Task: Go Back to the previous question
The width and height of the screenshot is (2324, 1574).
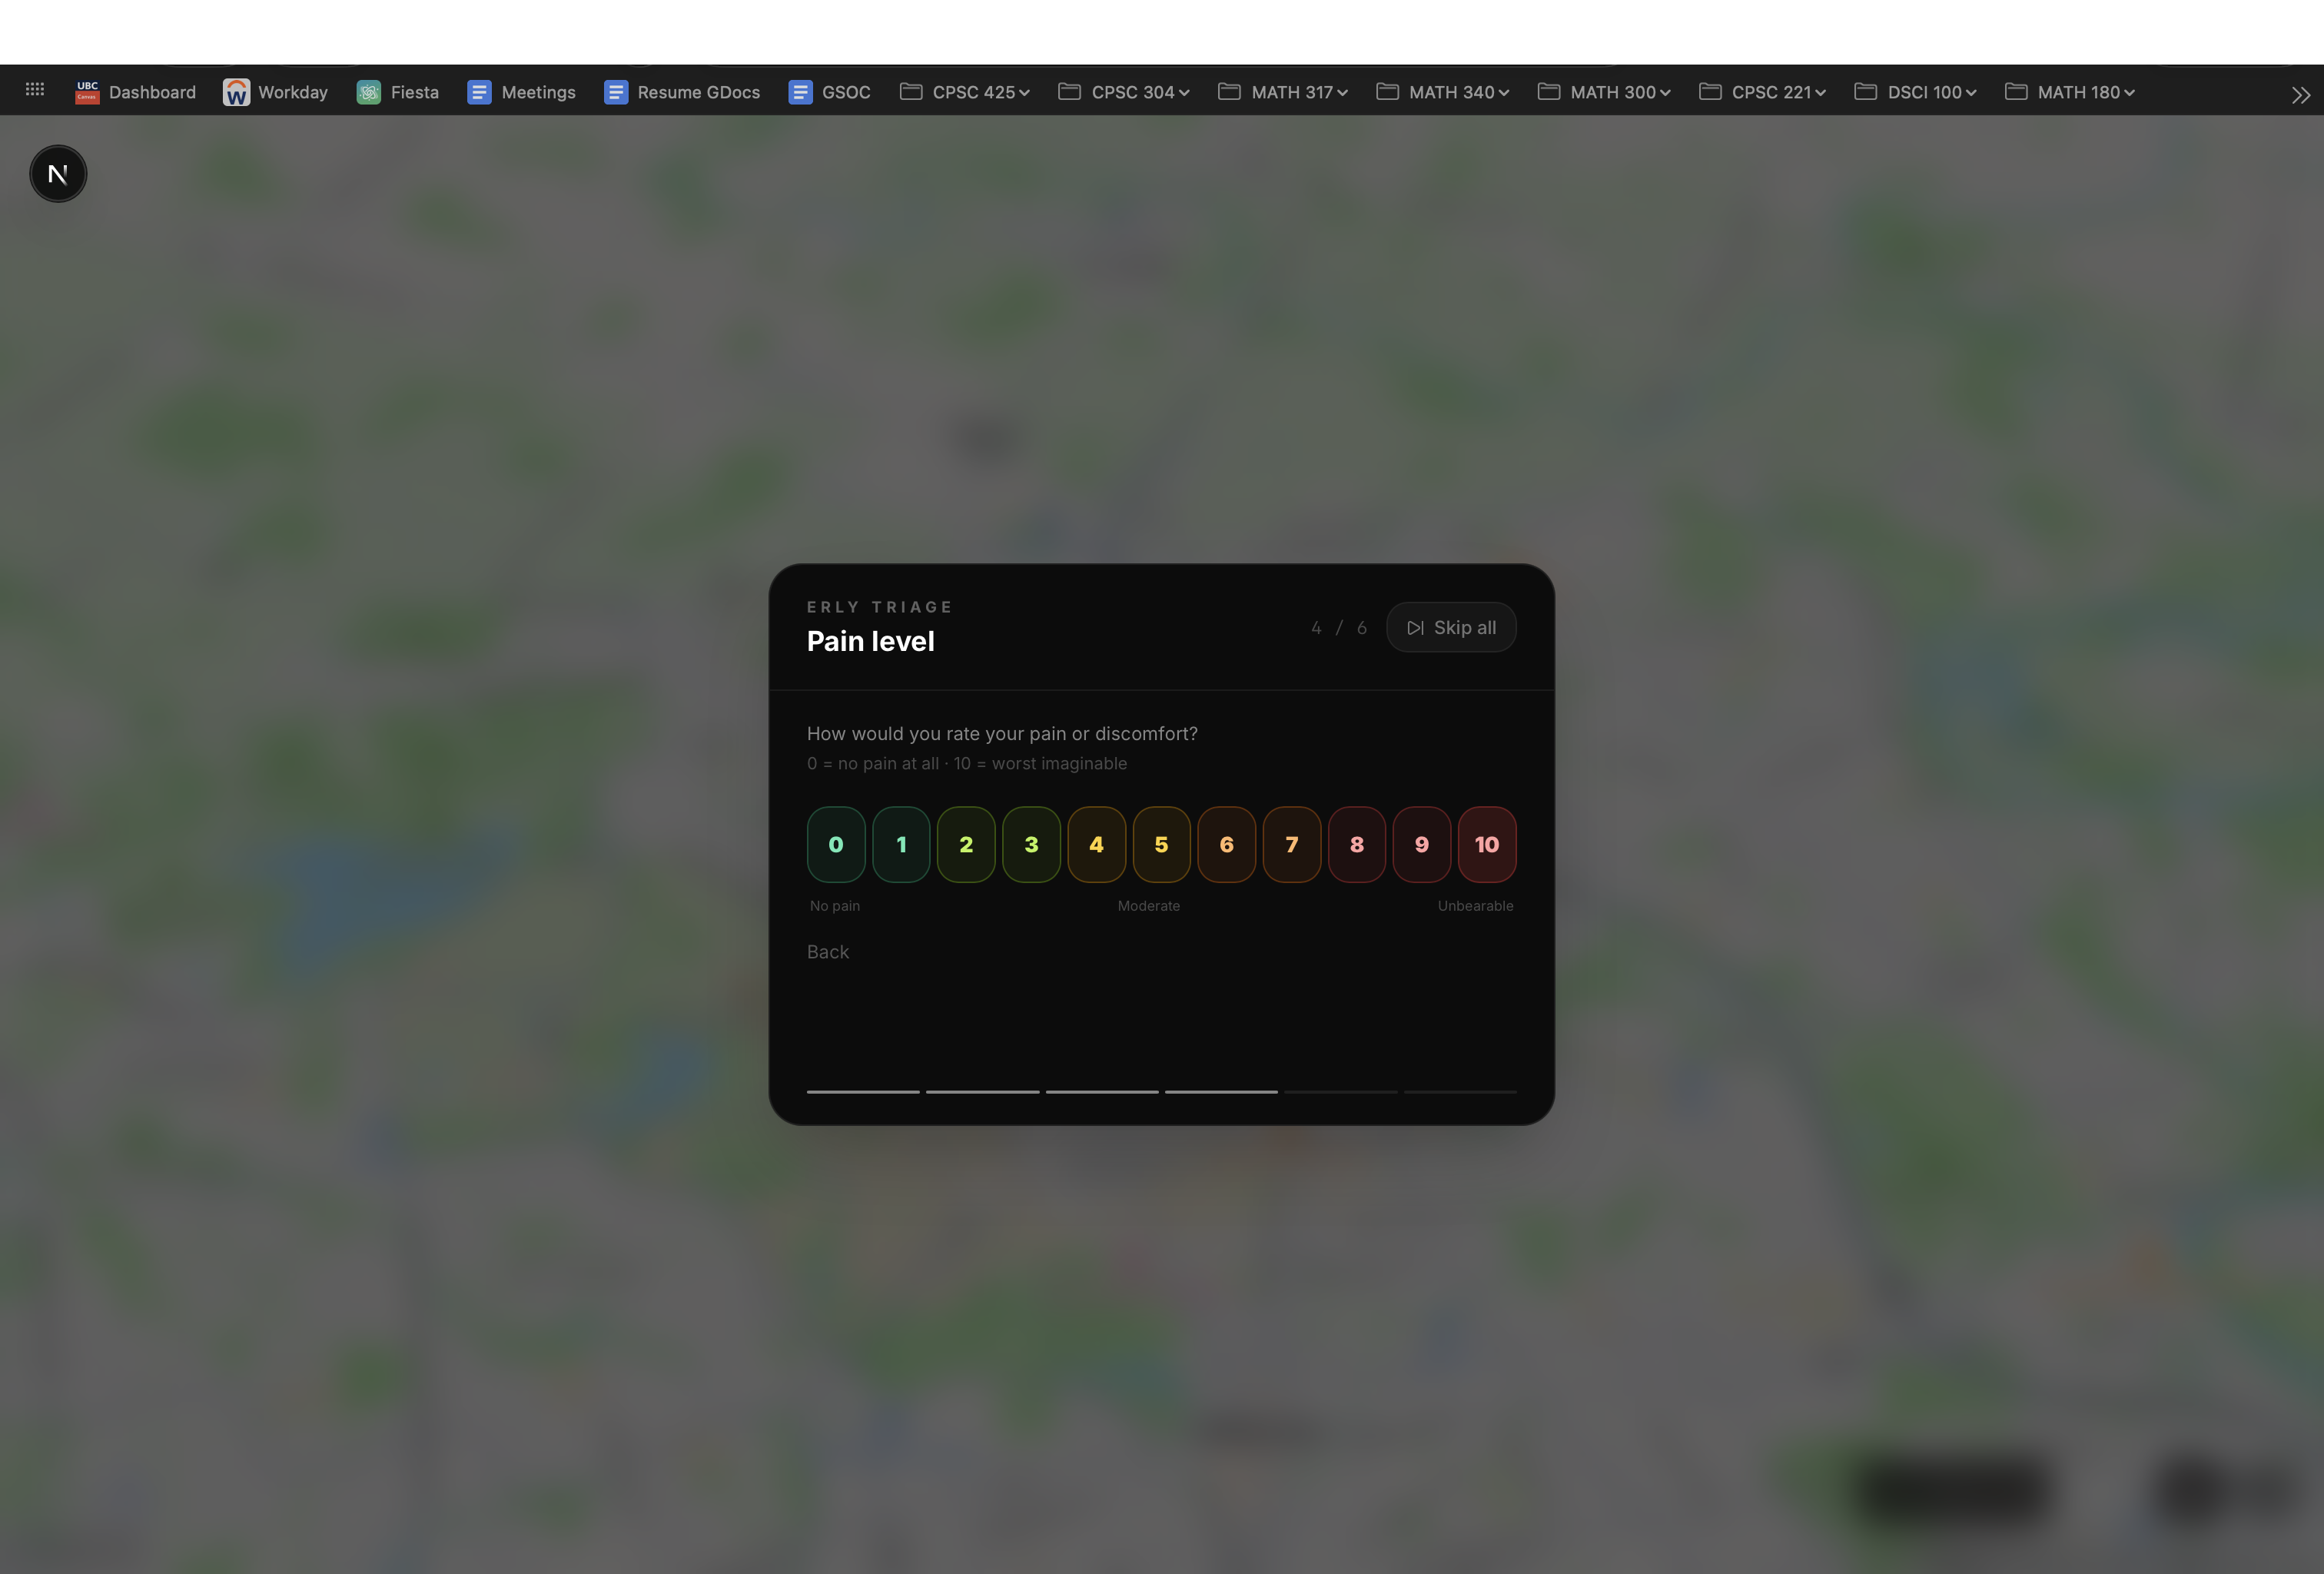Action: click(827, 952)
